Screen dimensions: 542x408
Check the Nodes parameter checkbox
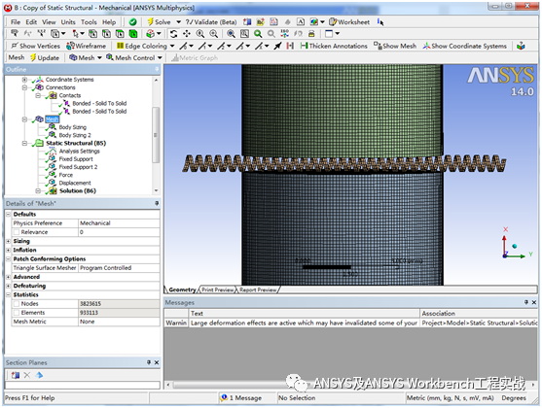[x=17, y=304]
